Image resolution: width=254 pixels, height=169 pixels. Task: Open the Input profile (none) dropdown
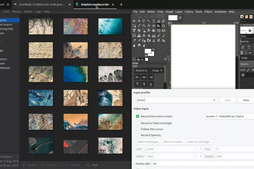[177, 100]
